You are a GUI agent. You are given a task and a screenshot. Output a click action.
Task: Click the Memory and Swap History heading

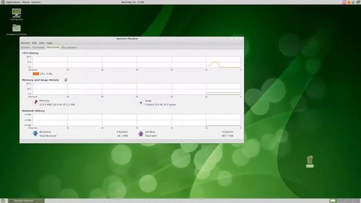tap(40, 80)
